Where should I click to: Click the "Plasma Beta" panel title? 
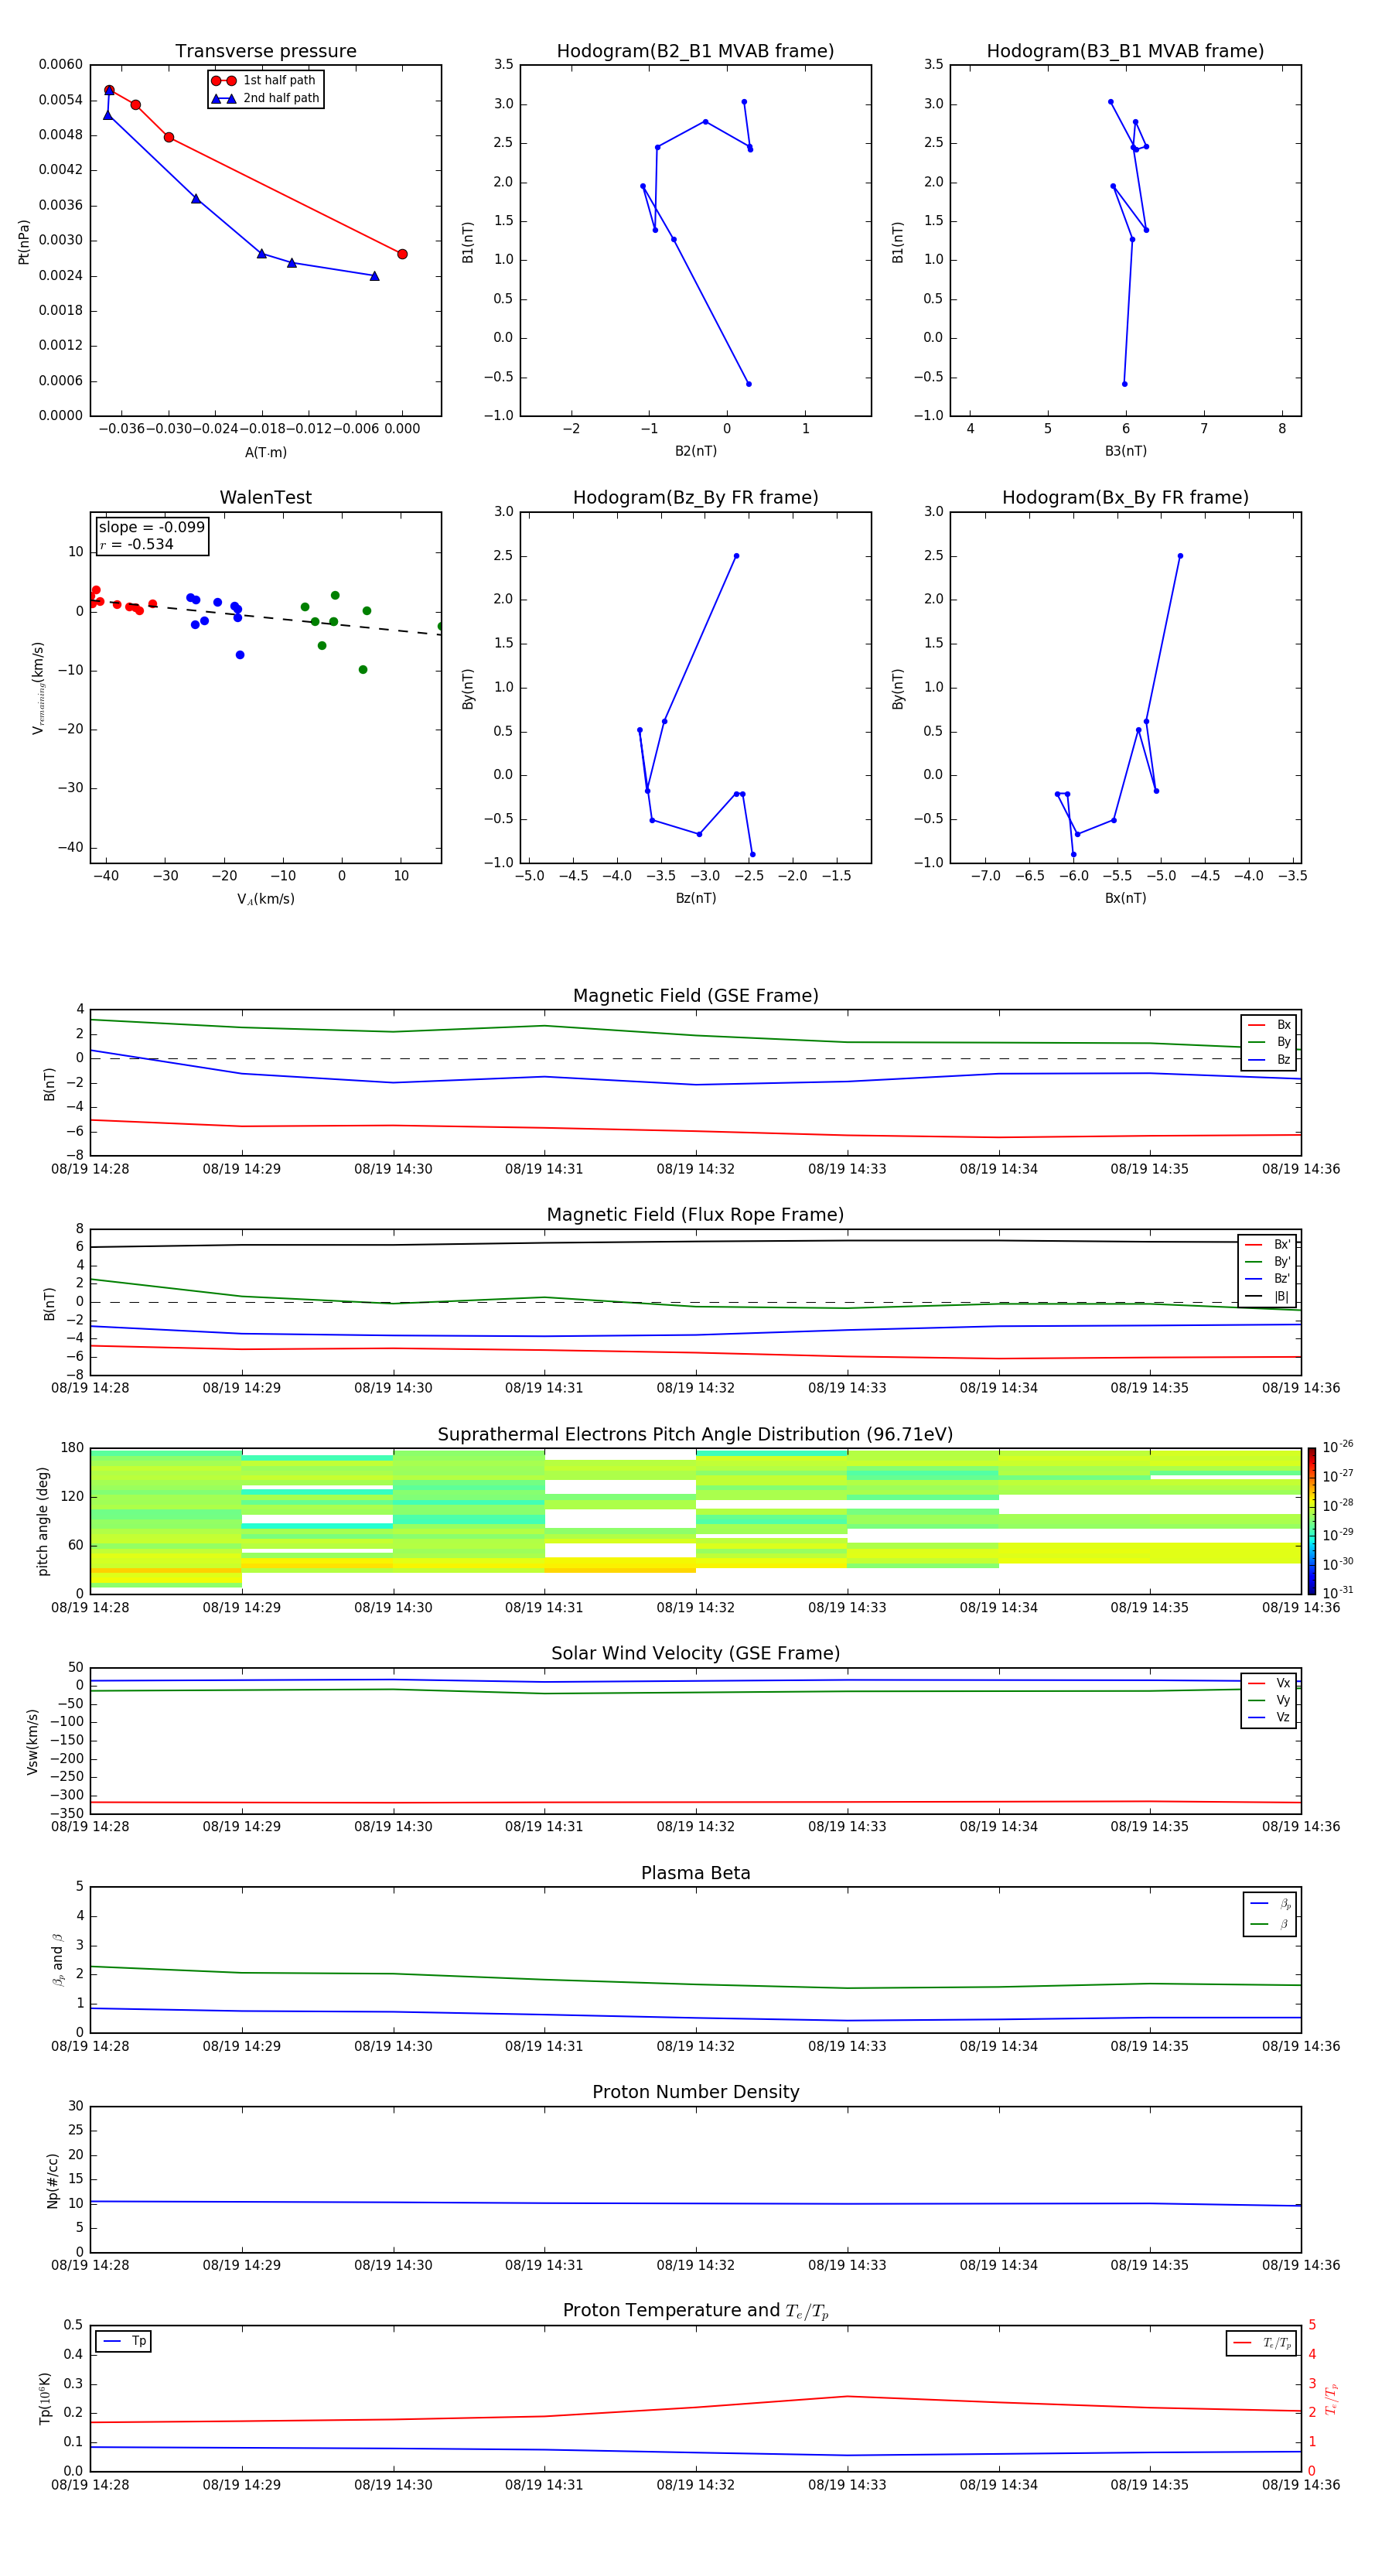click(x=695, y=1874)
